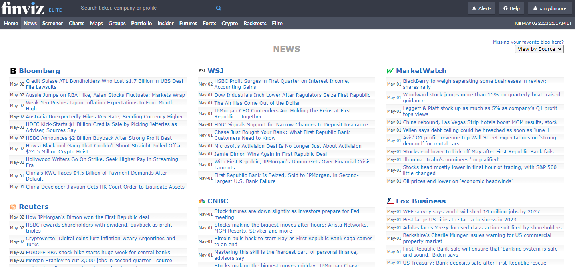Open the Backtests tab
Screen dimensions: 575x267
coord(255,23)
